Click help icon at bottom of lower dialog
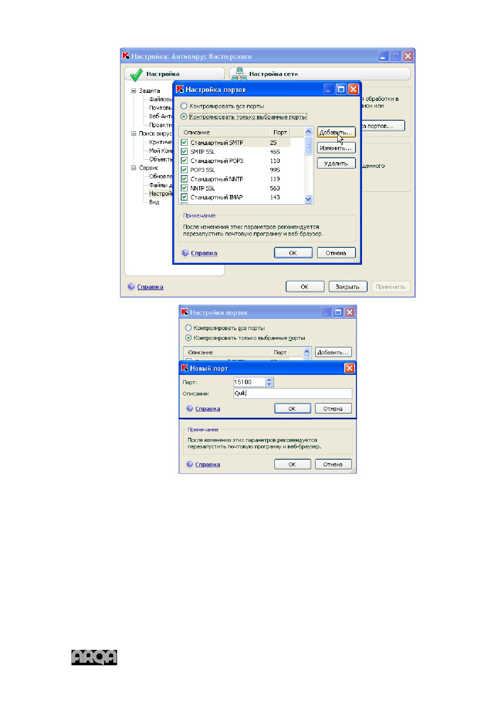This screenshot has height=707, width=500. [x=190, y=464]
